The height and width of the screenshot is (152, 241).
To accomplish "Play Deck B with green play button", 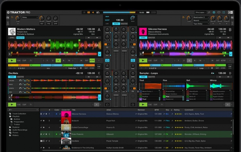I will 143,60.
